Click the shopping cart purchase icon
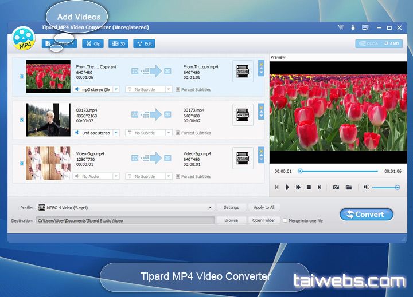Viewport: 413px width, 297px height. pos(341,27)
